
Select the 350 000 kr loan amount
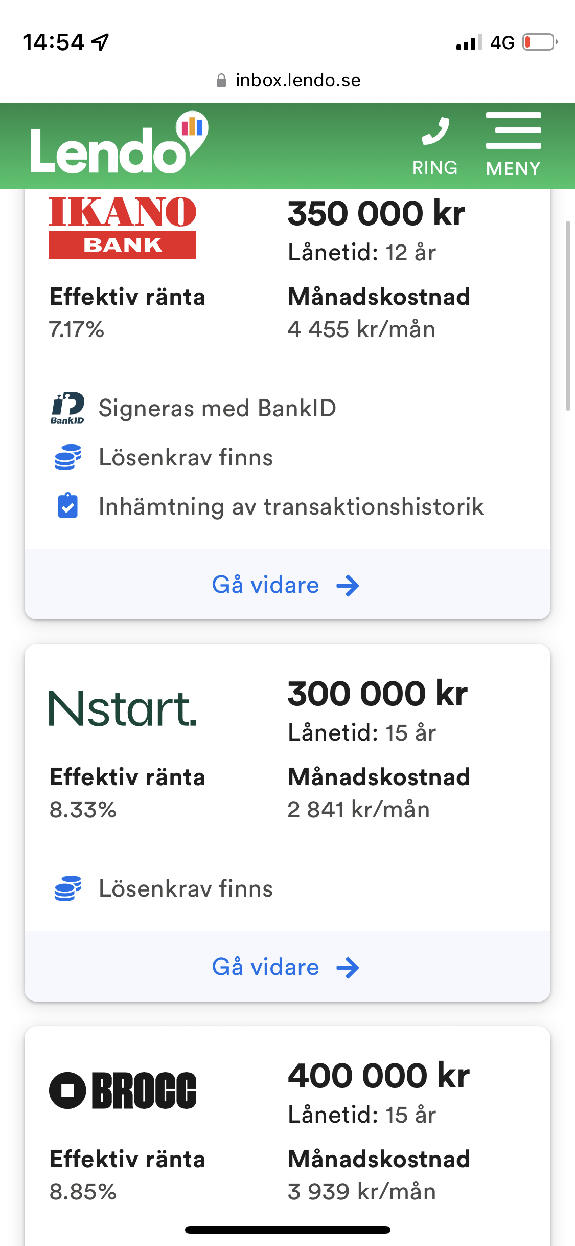(x=376, y=213)
